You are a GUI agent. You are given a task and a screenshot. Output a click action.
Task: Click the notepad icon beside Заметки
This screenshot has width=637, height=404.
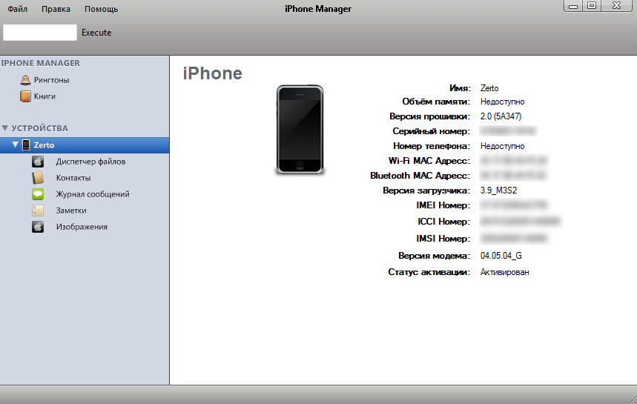coord(38,211)
